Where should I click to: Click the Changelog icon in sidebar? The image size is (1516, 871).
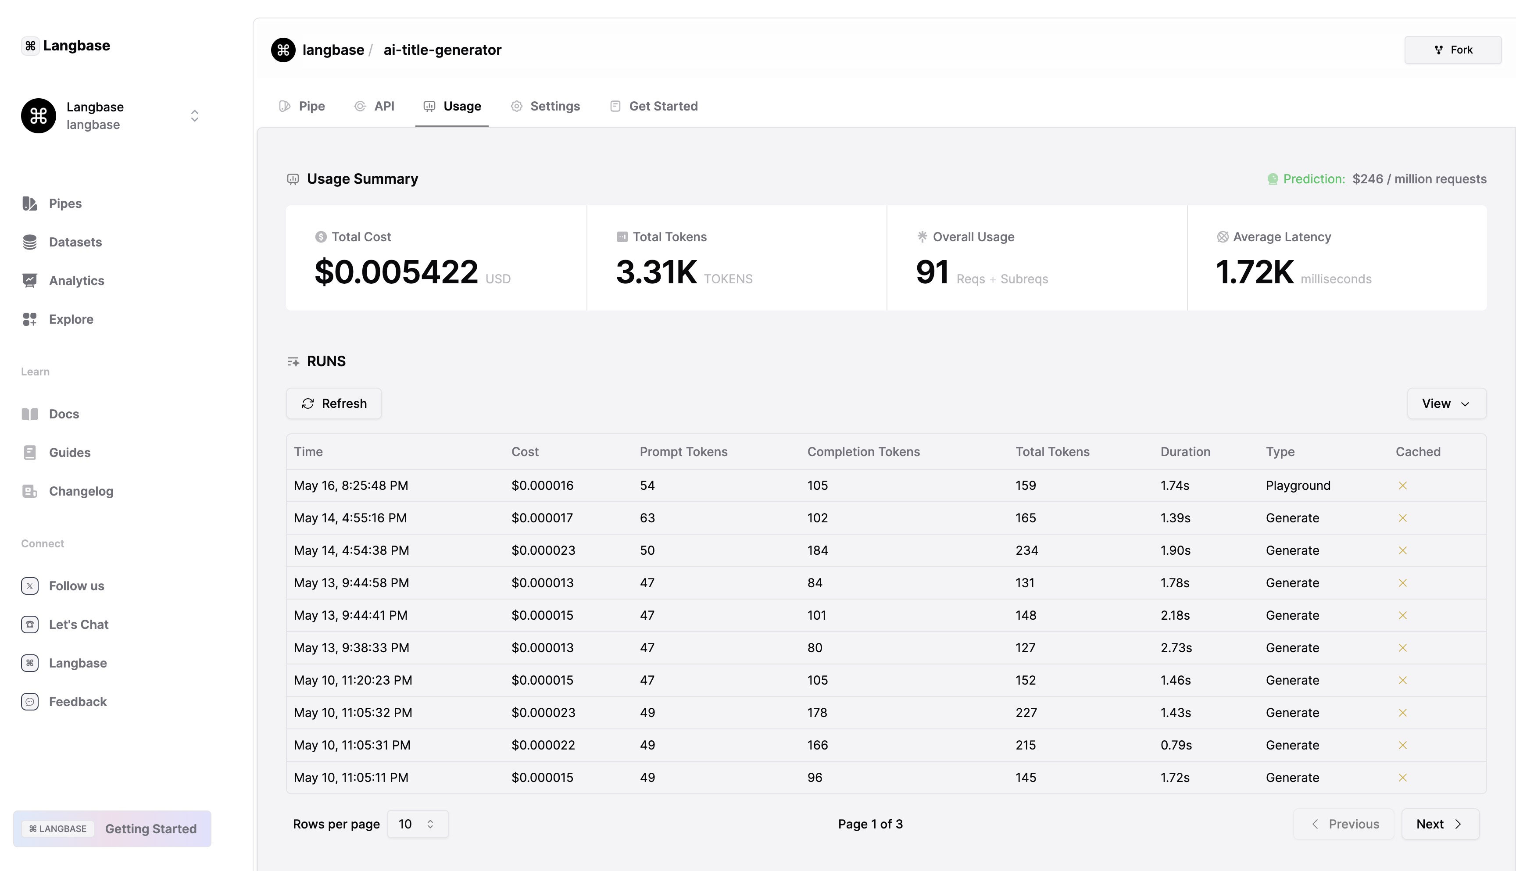(29, 491)
